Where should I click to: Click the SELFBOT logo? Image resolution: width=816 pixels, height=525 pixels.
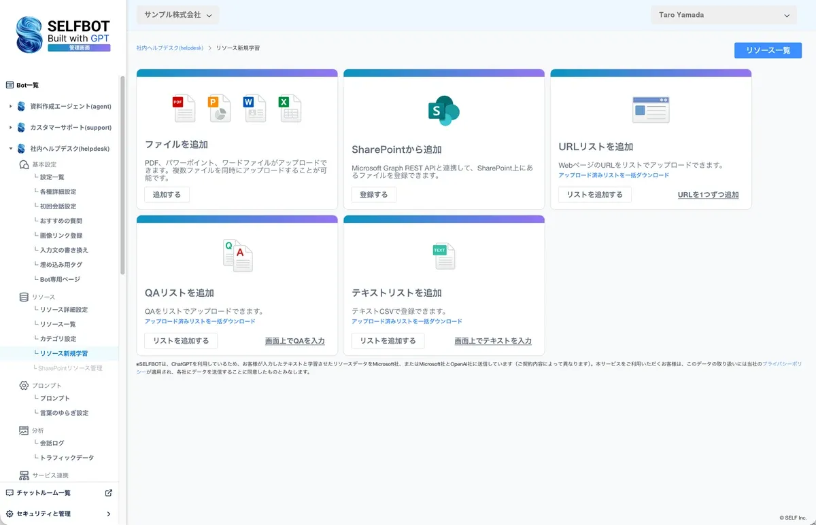point(63,35)
